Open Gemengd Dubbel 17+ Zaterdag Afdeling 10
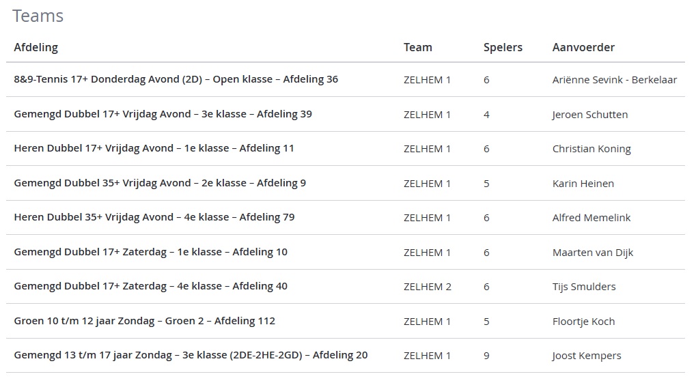Viewport: 696px width, 383px height. click(150, 252)
